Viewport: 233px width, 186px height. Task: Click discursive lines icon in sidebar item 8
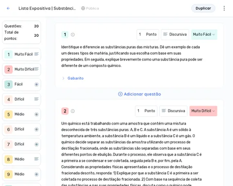(x=36, y=159)
